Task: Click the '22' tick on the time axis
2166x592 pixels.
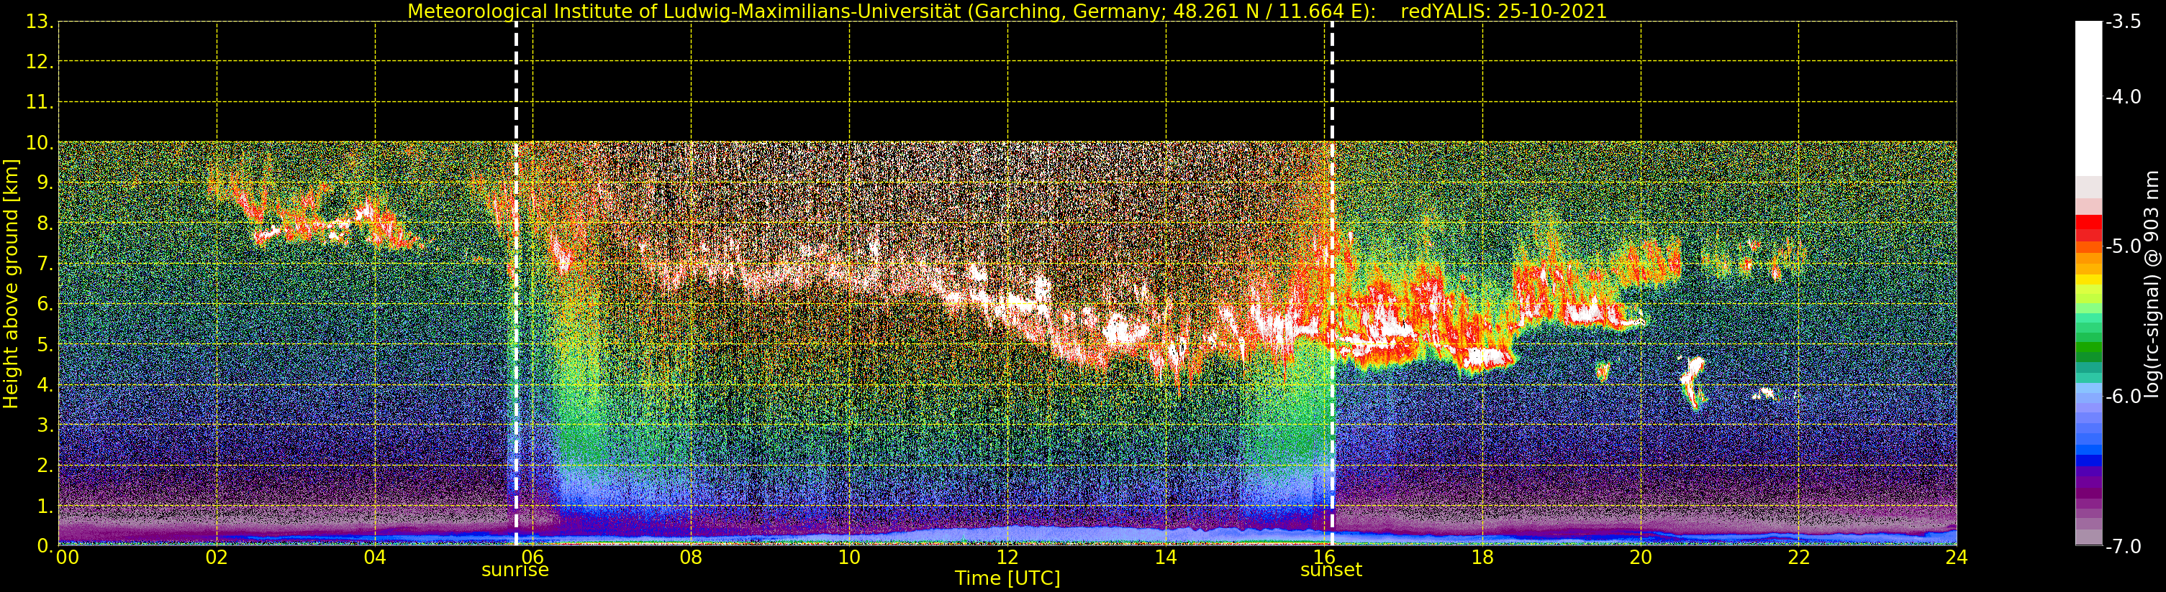Action: (x=1798, y=558)
